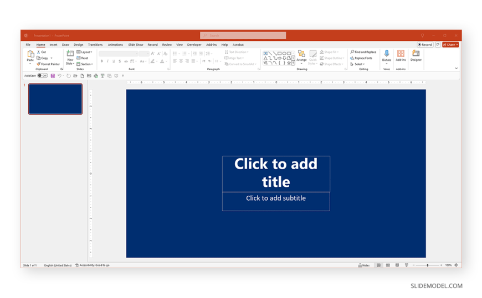482x298 pixels.
Task: Switch to the Animations tab
Action: [115, 45]
